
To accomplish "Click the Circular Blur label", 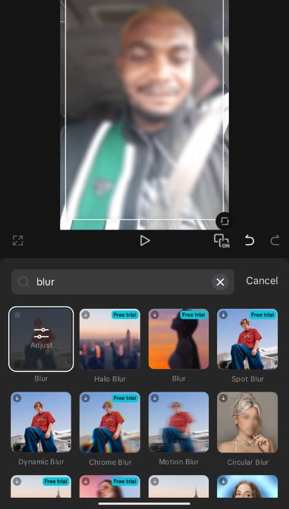I will 247,462.
